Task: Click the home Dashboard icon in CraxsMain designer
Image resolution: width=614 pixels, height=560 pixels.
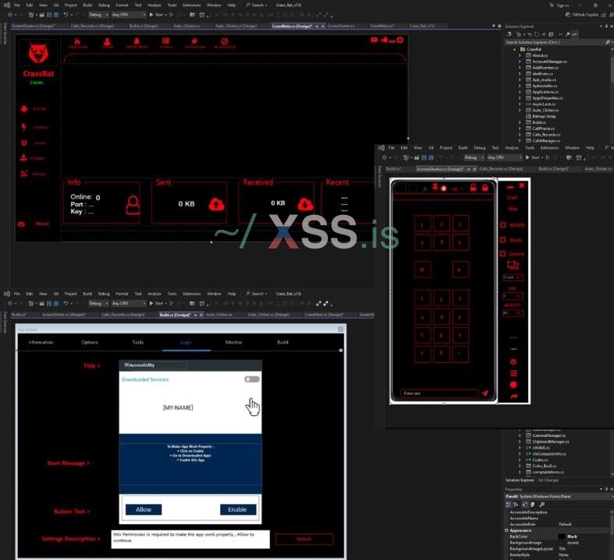Action: (77, 41)
